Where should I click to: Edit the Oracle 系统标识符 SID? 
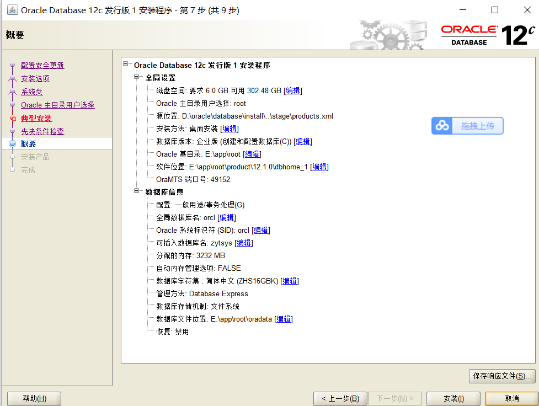(x=261, y=231)
